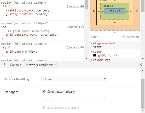
Task: Click the Computed pane scroll down arrow
Action: coord(143,59)
